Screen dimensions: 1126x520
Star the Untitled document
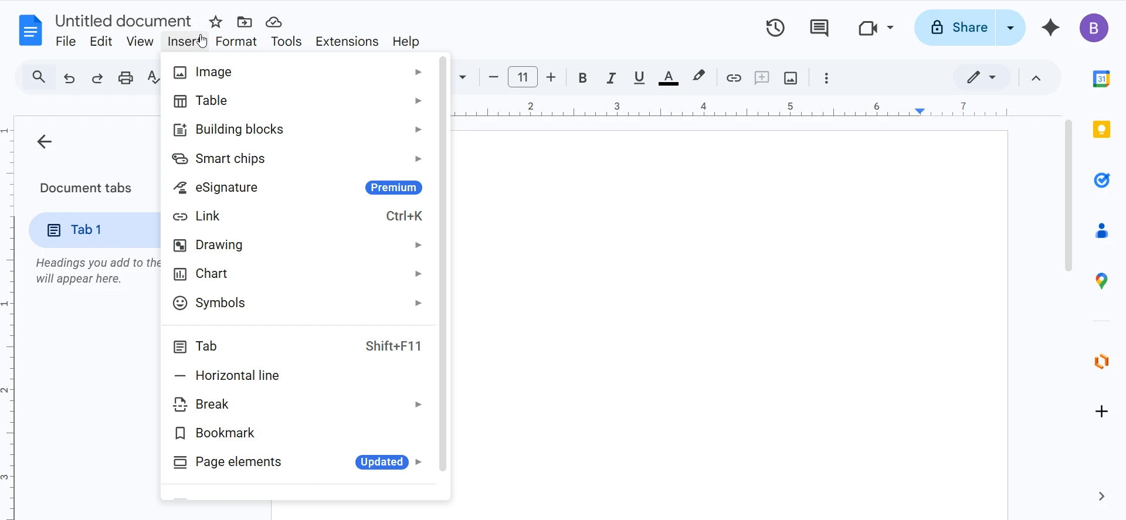216,22
